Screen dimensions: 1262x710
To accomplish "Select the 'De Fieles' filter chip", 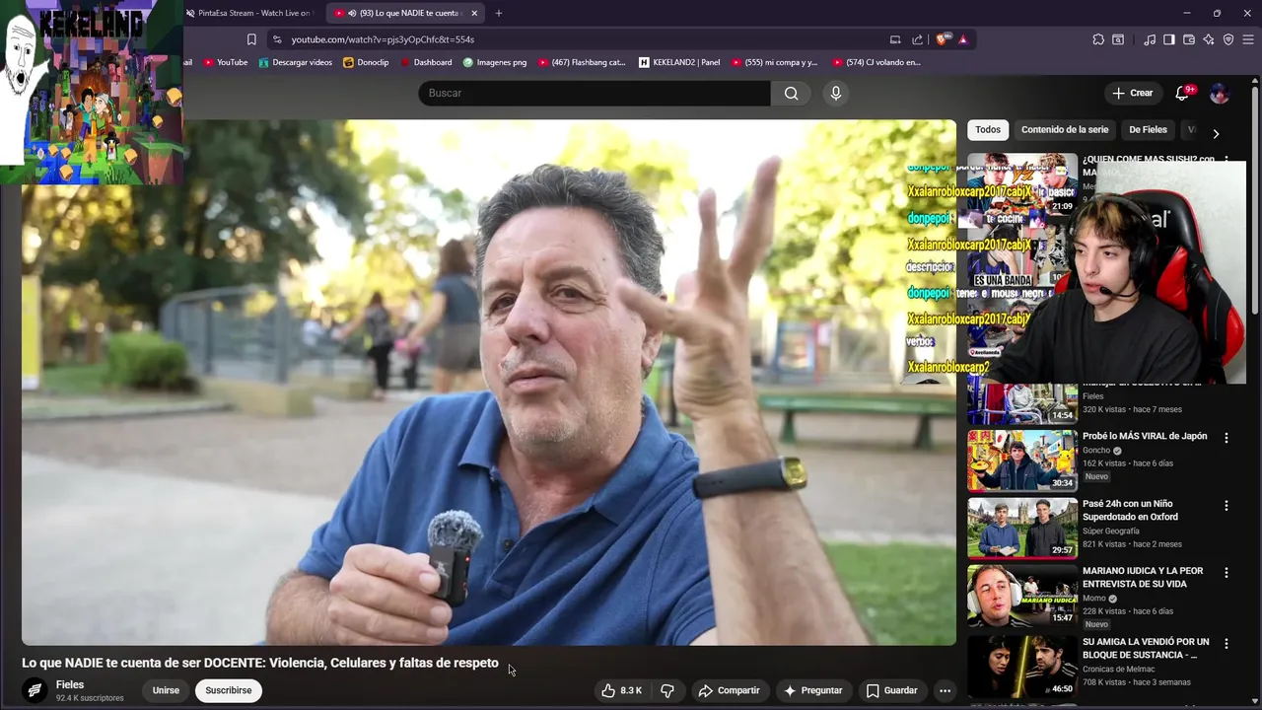I will [1148, 129].
